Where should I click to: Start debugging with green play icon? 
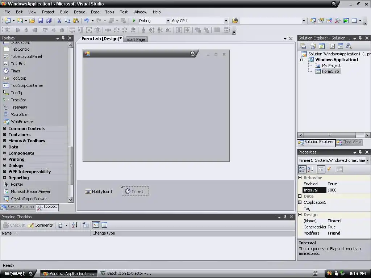point(134,21)
